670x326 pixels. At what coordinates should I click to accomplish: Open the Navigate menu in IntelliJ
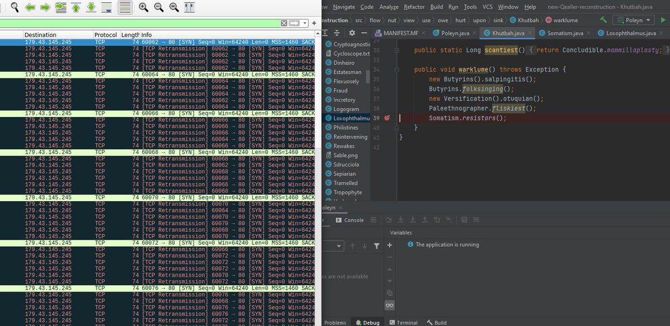[x=344, y=7]
